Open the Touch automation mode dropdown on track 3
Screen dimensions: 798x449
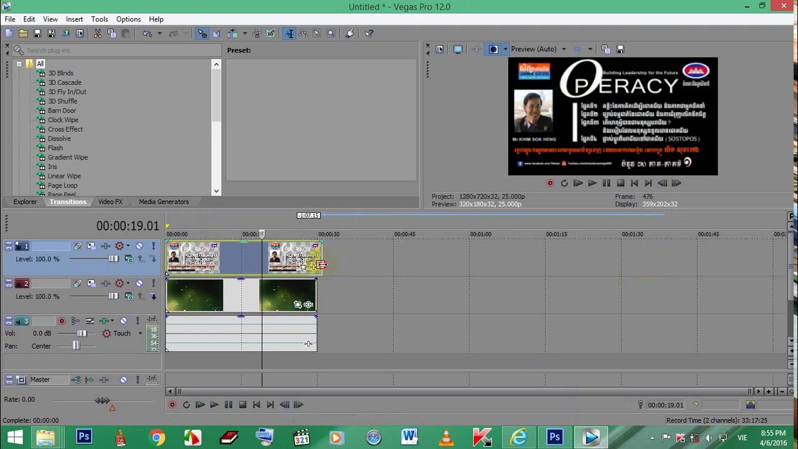pos(140,333)
